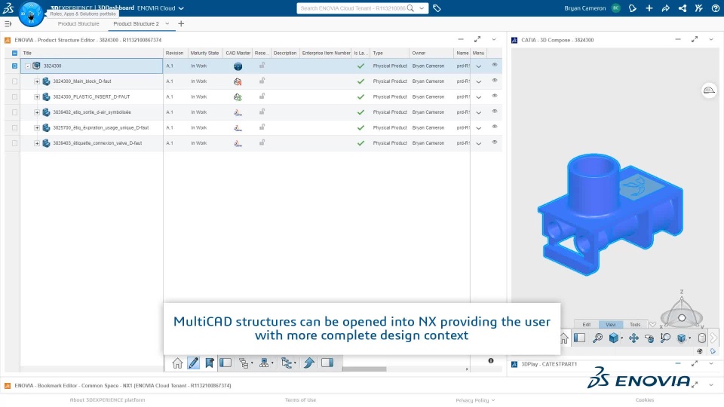
Task: Click Home icon in 3D Compose toolbar
Action: [x=564, y=338]
